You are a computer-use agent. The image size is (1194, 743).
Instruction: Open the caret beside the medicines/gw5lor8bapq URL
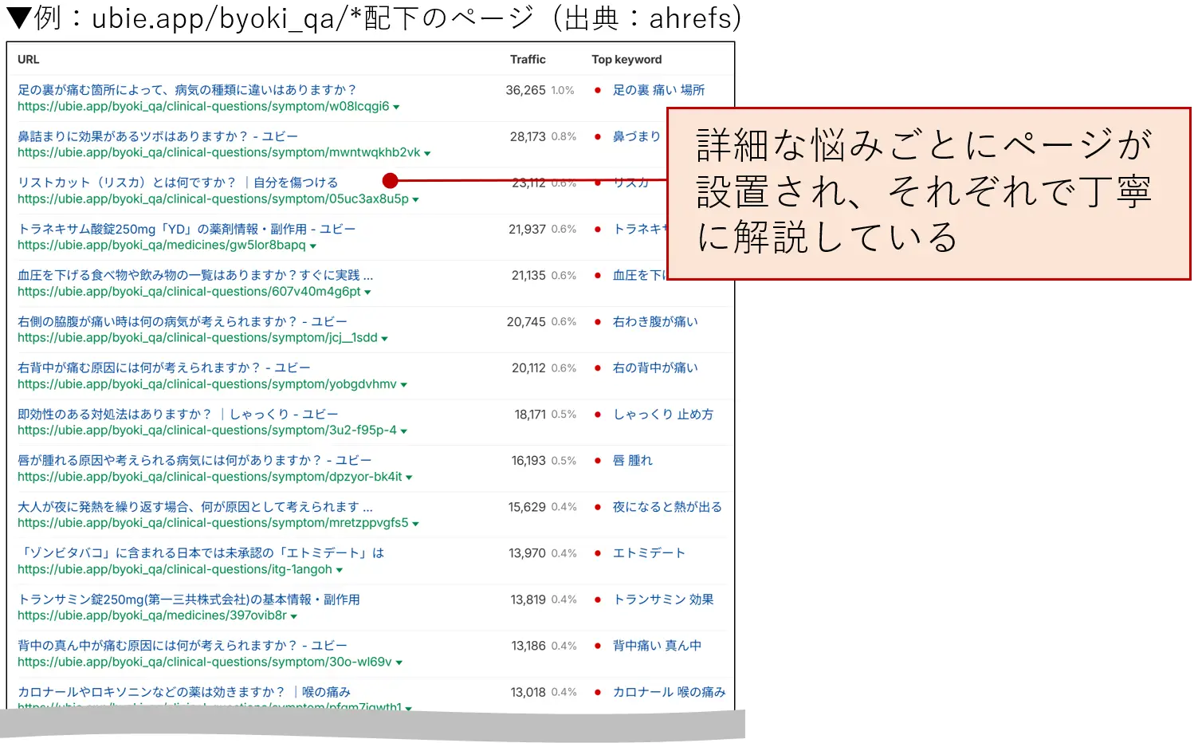click(312, 246)
